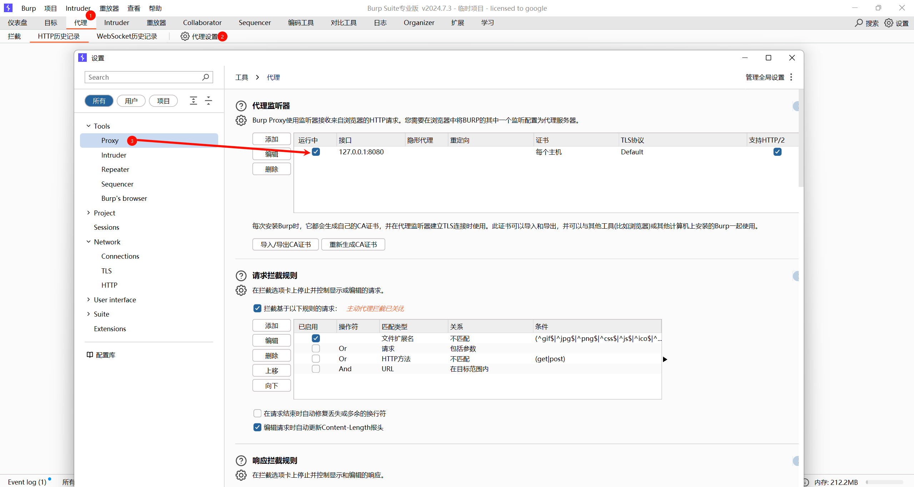
Task: Open the 配置库 book icon entry
Action: click(x=101, y=355)
